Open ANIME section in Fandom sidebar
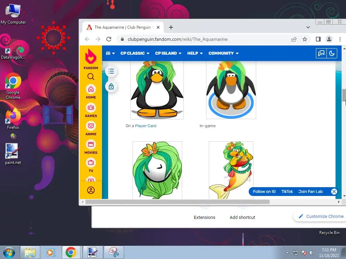346x259 pixels. tap(91, 128)
